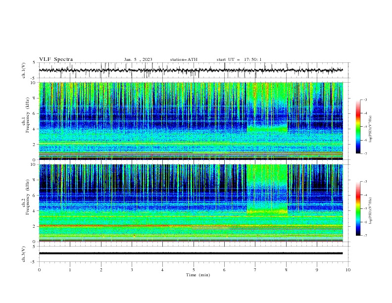Click time axis tick label "2"
Viewport: 392px width, 303px height.
click(101, 270)
